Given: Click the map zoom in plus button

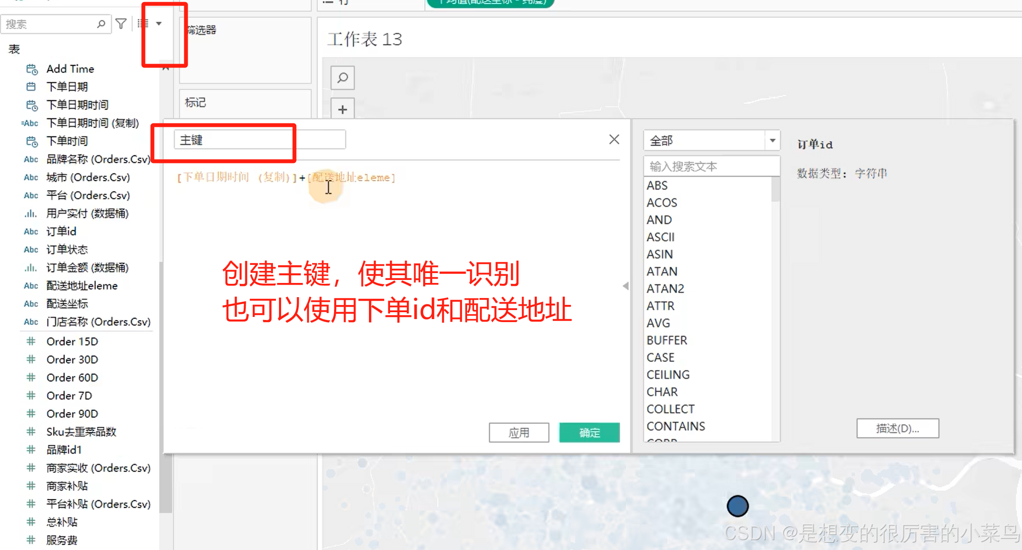Looking at the screenshot, I should (342, 109).
